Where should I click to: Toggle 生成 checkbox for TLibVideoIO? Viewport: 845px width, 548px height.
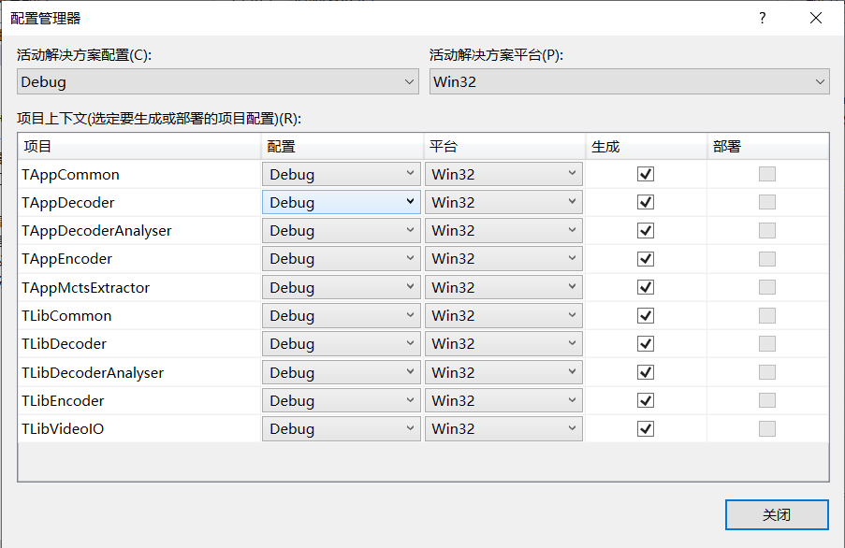[x=646, y=428]
